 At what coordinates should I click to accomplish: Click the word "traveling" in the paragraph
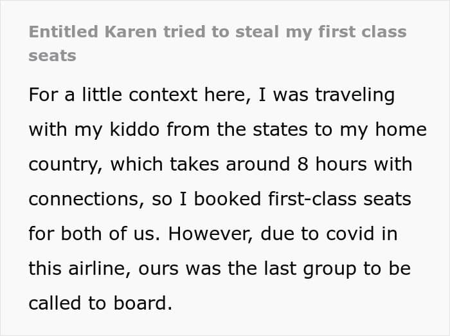tap(355, 95)
